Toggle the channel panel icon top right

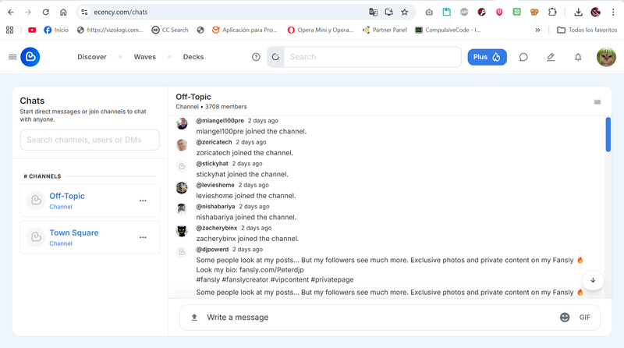pyautogui.click(x=597, y=101)
